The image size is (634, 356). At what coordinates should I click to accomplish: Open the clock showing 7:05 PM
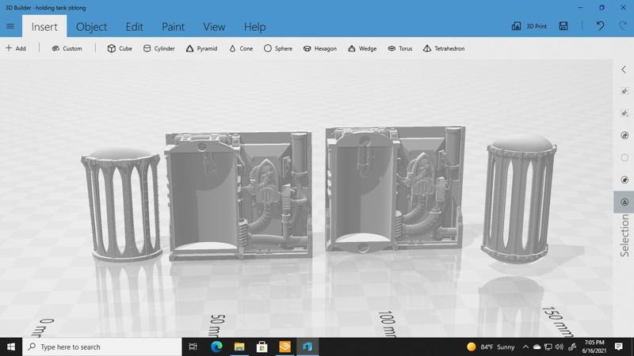[594, 347]
